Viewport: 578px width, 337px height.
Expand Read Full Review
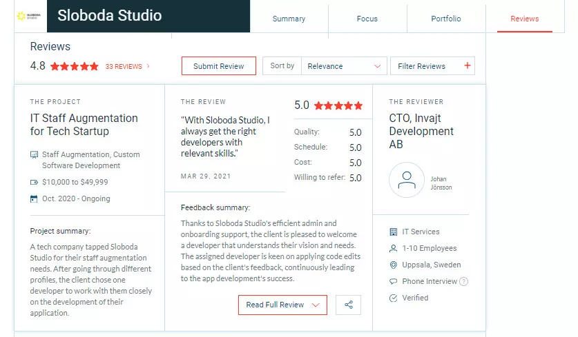tap(282, 305)
